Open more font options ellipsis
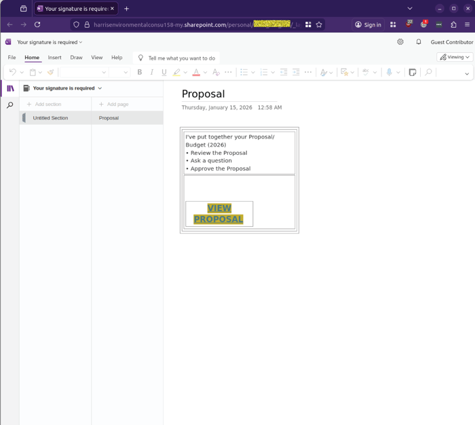This screenshot has width=475, height=425. (x=228, y=72)
